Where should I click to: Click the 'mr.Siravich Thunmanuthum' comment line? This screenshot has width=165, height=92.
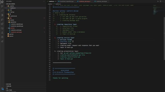[63, 72]
